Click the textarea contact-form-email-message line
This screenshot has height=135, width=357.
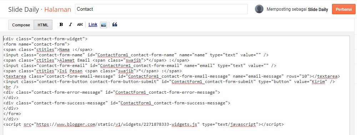coord(172,76)
